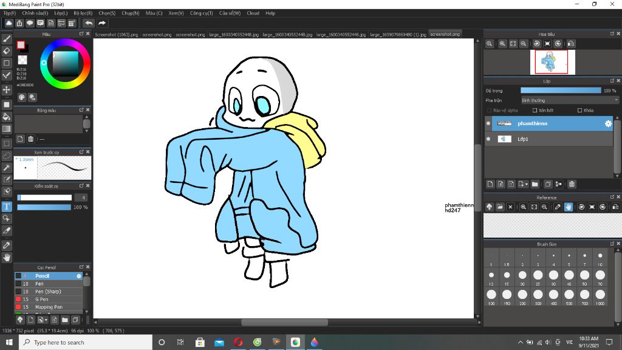The height and width of the screenshot is (350, 622).
Task: Open the Cloud menu
Action: click(x=253, y=13)
